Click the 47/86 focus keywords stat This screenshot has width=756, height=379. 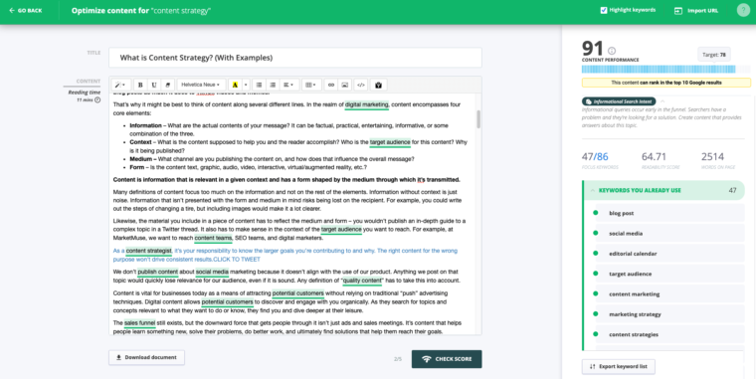(x=595, y=157)
